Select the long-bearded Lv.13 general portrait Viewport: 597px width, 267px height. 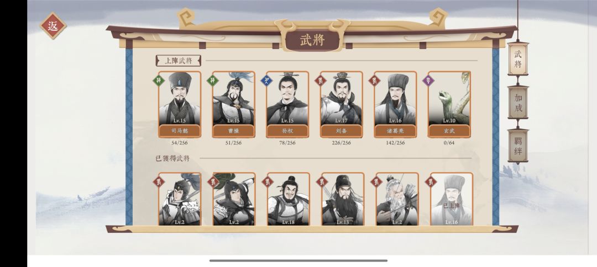(343, 199)
